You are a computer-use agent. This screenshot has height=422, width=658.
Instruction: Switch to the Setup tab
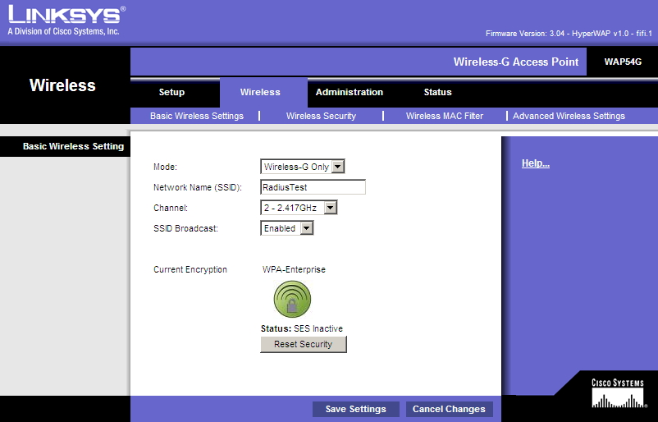171,92
